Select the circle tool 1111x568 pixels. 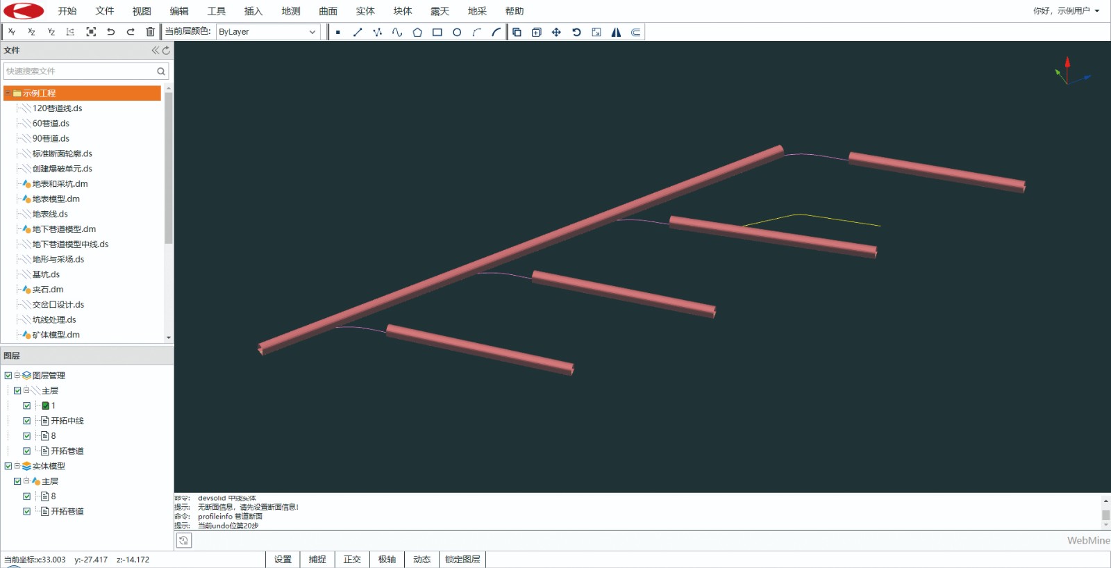pyautogui.click(x=457, y=32)
